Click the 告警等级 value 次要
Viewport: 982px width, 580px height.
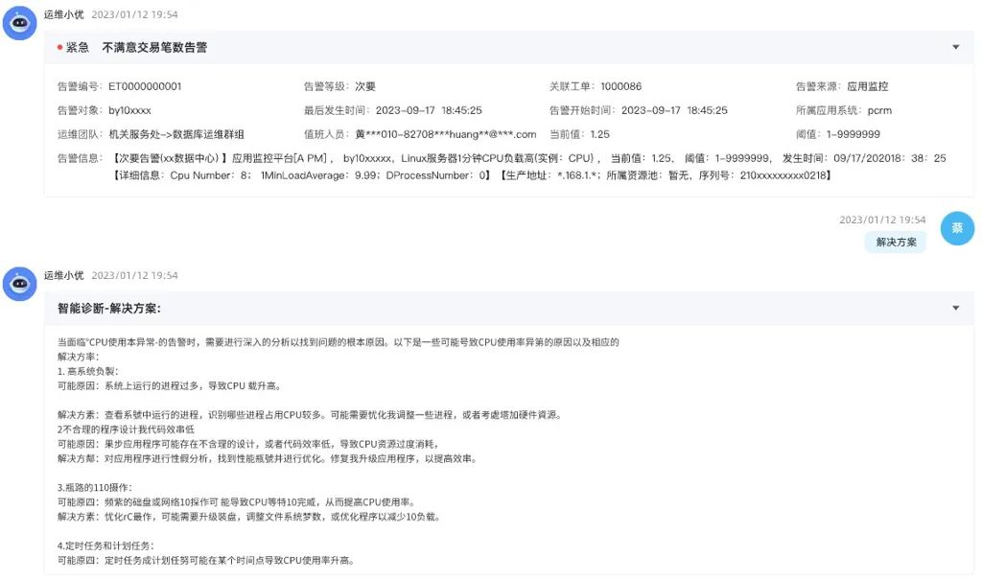(362, 85)
